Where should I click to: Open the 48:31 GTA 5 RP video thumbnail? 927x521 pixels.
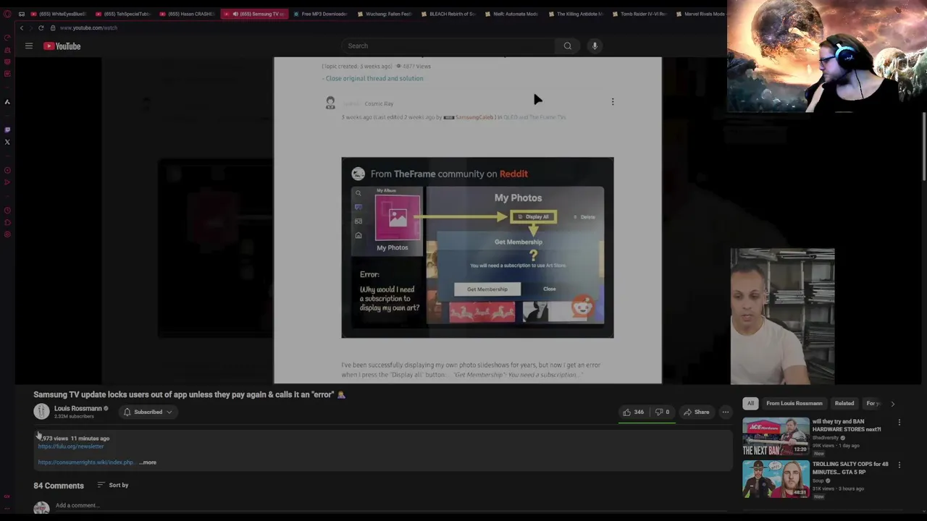775,479
